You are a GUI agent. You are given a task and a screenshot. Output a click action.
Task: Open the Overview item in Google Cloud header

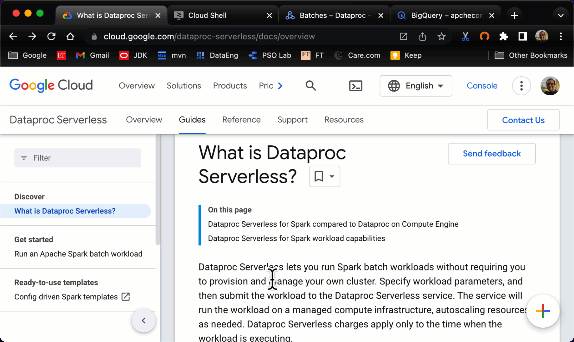pyautogui.click(x=137, y=85)
